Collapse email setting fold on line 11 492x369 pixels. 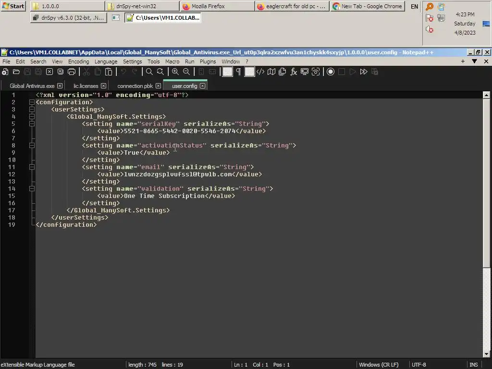(32, 167)
